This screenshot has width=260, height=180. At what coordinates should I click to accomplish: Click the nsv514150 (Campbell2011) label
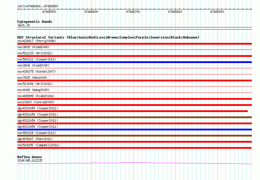click(x=39, y=145)
